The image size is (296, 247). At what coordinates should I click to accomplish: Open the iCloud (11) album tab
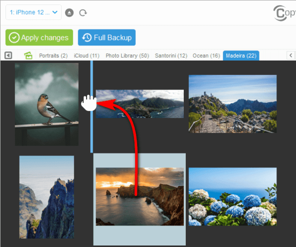click(87, 55)
